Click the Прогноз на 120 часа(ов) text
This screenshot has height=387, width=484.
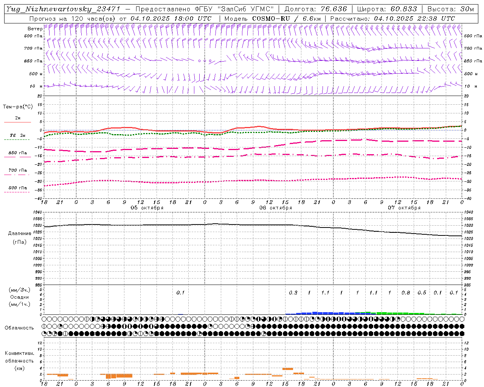pyautogui.click(x=72, y=19)
